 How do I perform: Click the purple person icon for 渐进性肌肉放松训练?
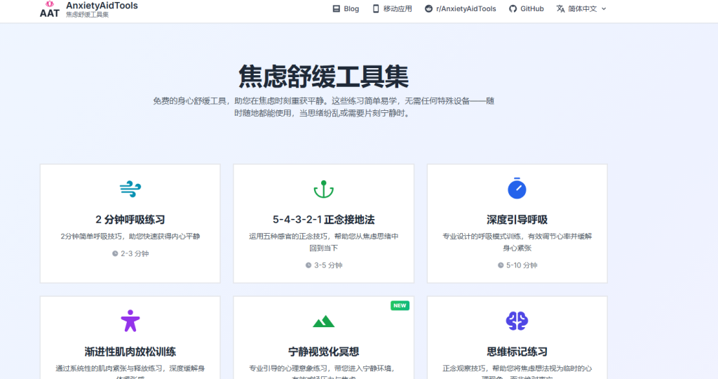click(130, 321)
